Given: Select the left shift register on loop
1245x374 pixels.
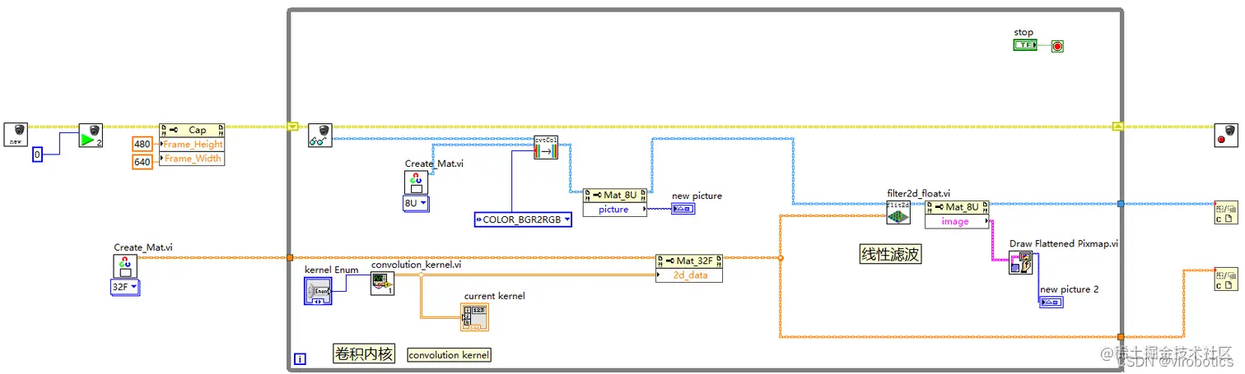Looking at the screenshot, I should pyautogui.click(x=292, y=127).
